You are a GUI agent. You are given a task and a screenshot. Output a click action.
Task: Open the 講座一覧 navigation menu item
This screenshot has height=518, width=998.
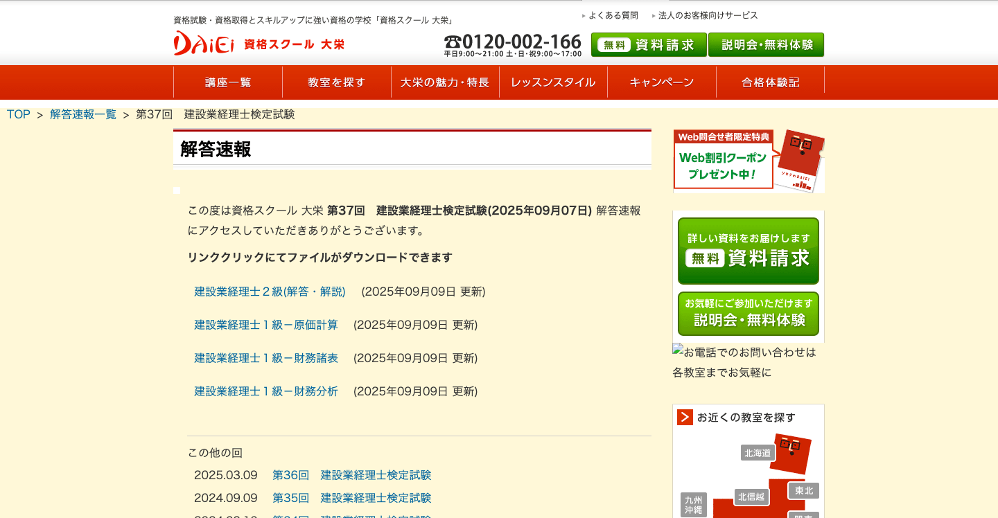coord(228,82)
